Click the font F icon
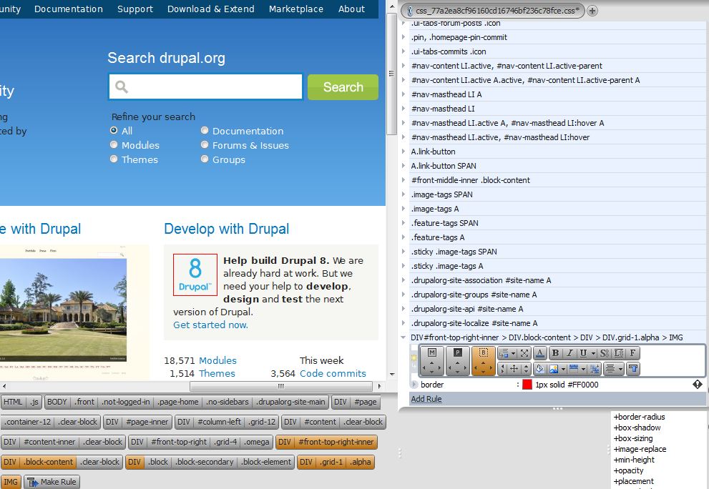 coord(633,353)
